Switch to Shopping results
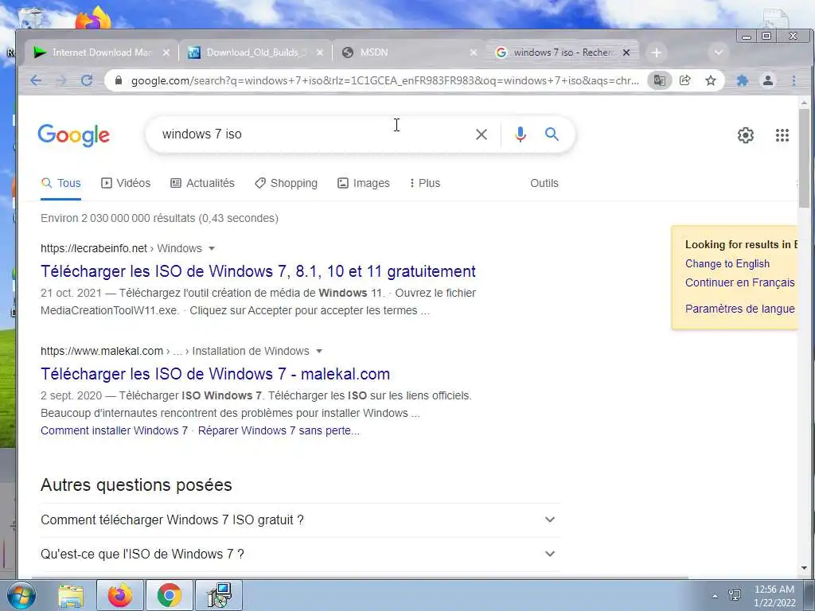This screenshot has width=815, height=611. point(286,184)
